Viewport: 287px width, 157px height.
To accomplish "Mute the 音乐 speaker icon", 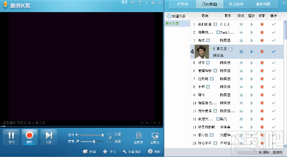I will (77, 135).
